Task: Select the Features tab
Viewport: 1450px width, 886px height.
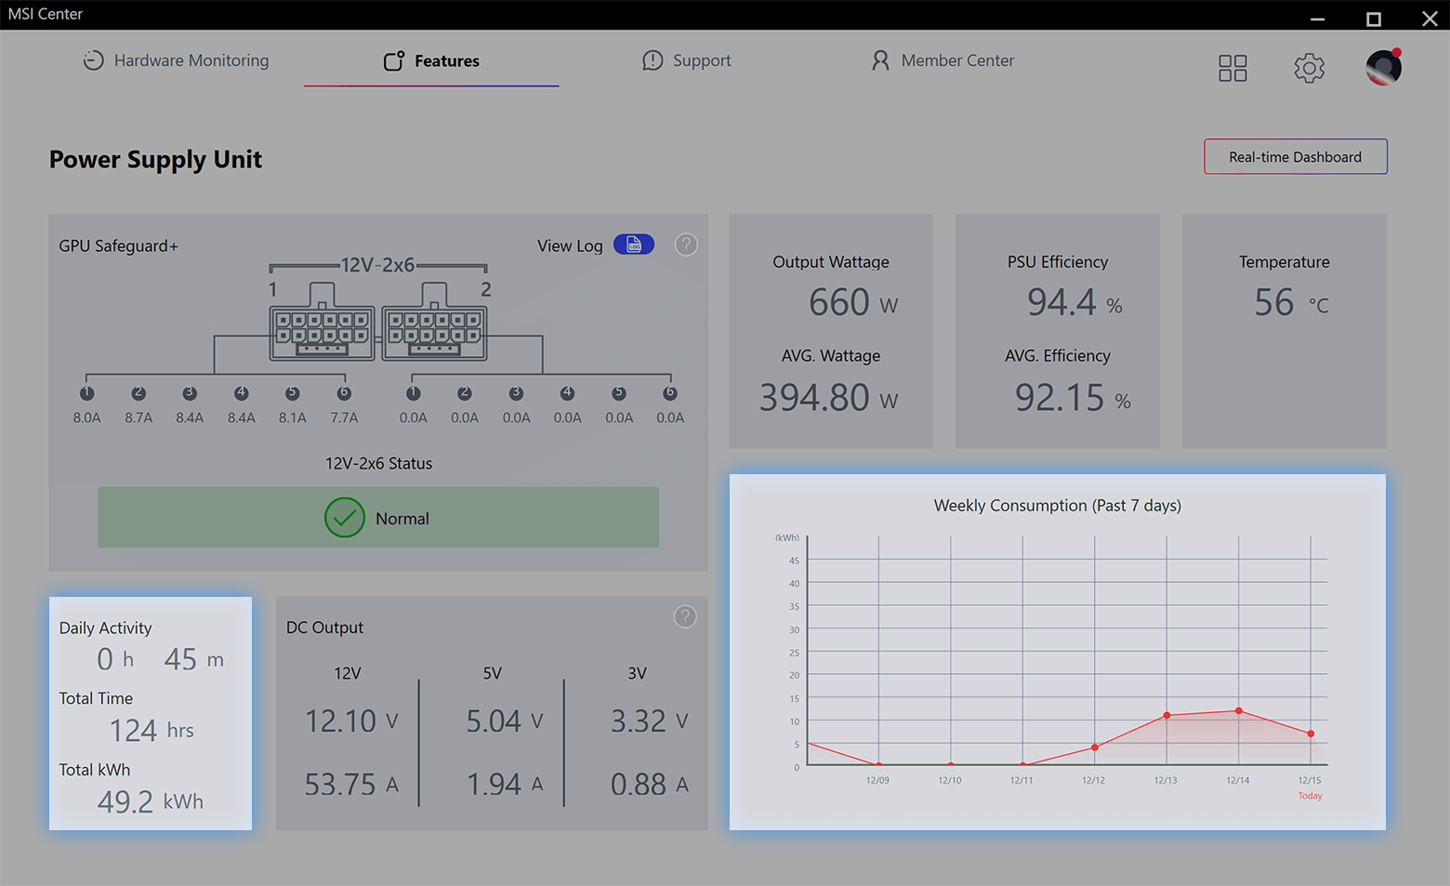Action: [x=431, y=60]
